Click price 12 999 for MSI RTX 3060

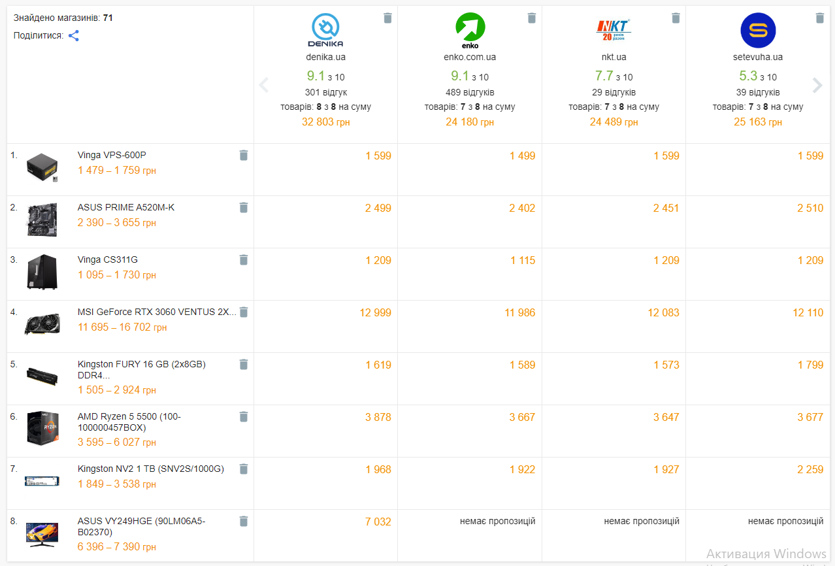376,312
